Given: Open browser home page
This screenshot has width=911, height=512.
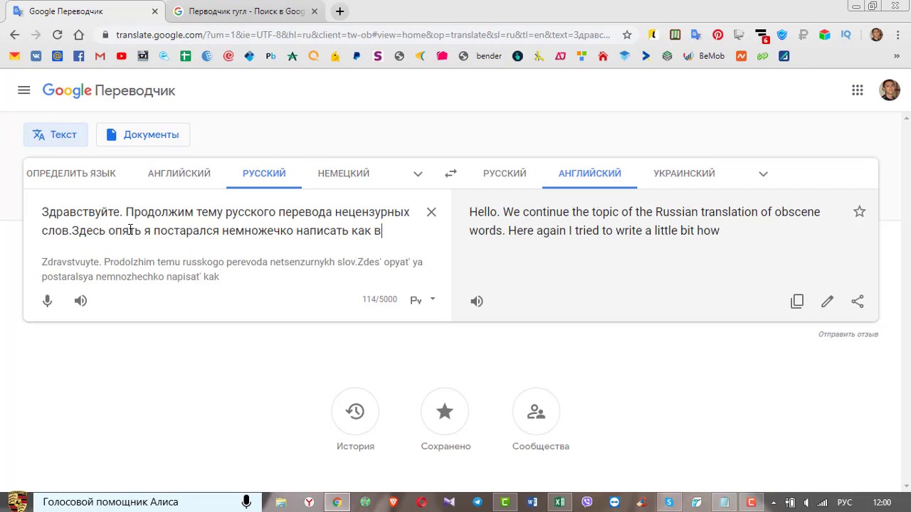Looking at the screenshot, I should tap(79, 35).
